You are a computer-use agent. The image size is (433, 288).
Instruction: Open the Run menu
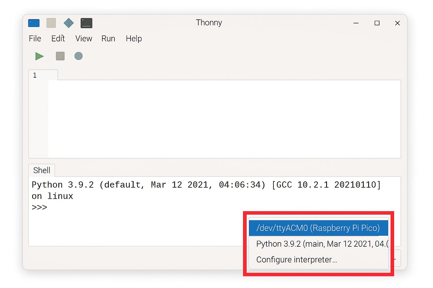[x=108, y=39]
